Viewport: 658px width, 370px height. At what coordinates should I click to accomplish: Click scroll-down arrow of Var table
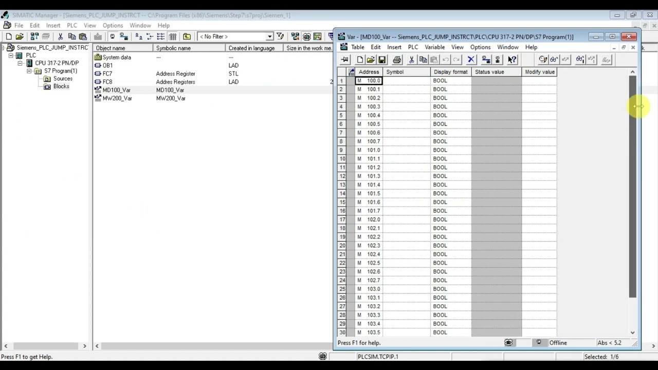coord(632,332)
